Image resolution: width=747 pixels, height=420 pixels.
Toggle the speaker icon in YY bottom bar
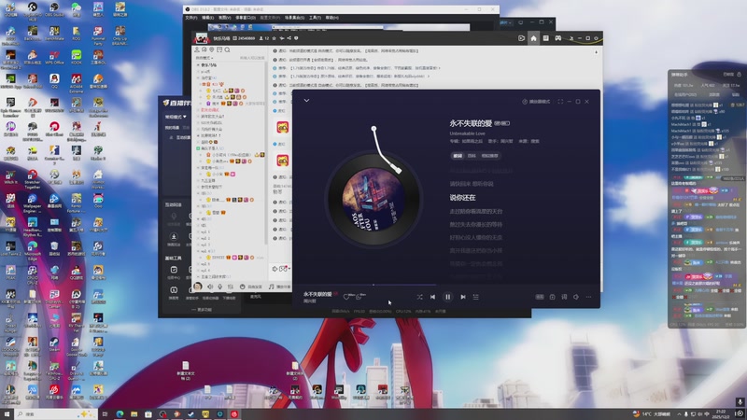coord(210,287)
